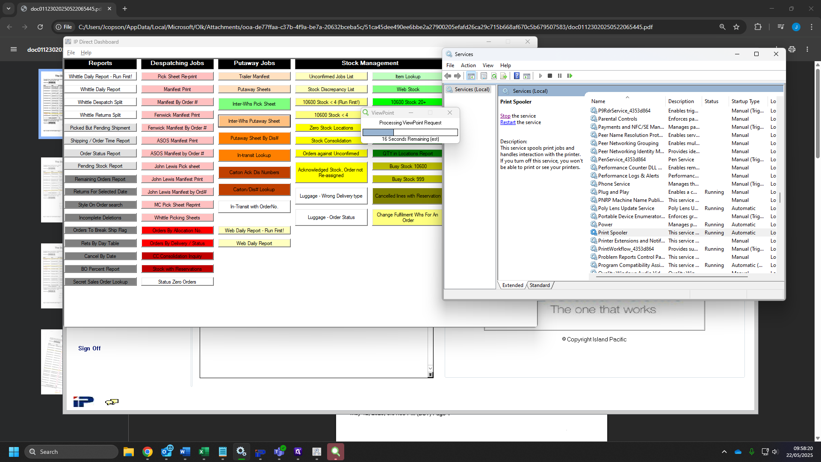
Task: Show hidden icons chevron in system tray
Action: (x=724, y=452)
